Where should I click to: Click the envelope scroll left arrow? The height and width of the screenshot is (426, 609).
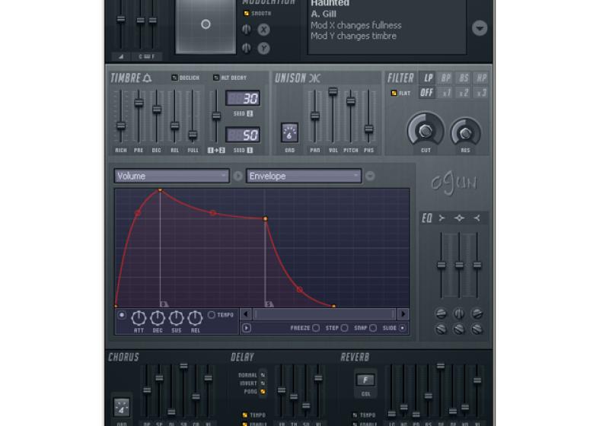coord(245,314)
